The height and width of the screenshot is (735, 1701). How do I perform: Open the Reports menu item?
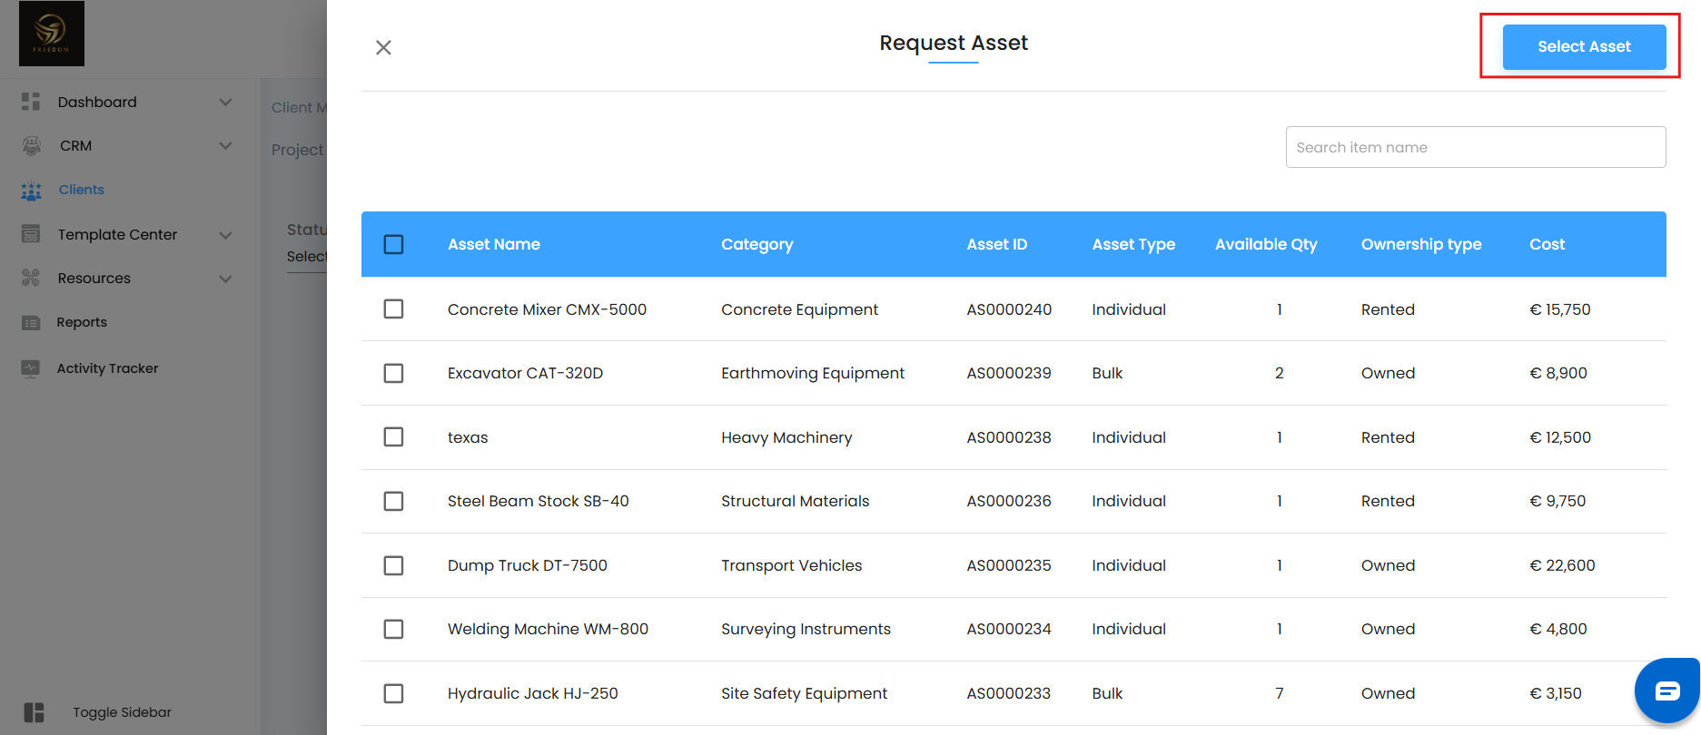pyautogui.click(x=82, y=322)
